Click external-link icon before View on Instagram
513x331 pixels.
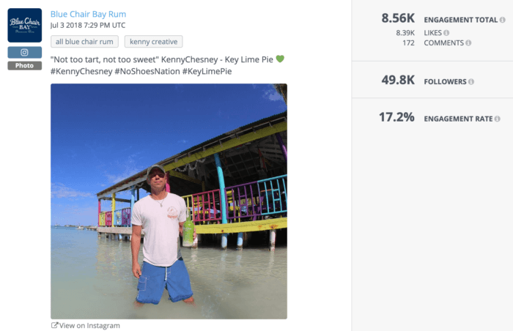point(54,325)
